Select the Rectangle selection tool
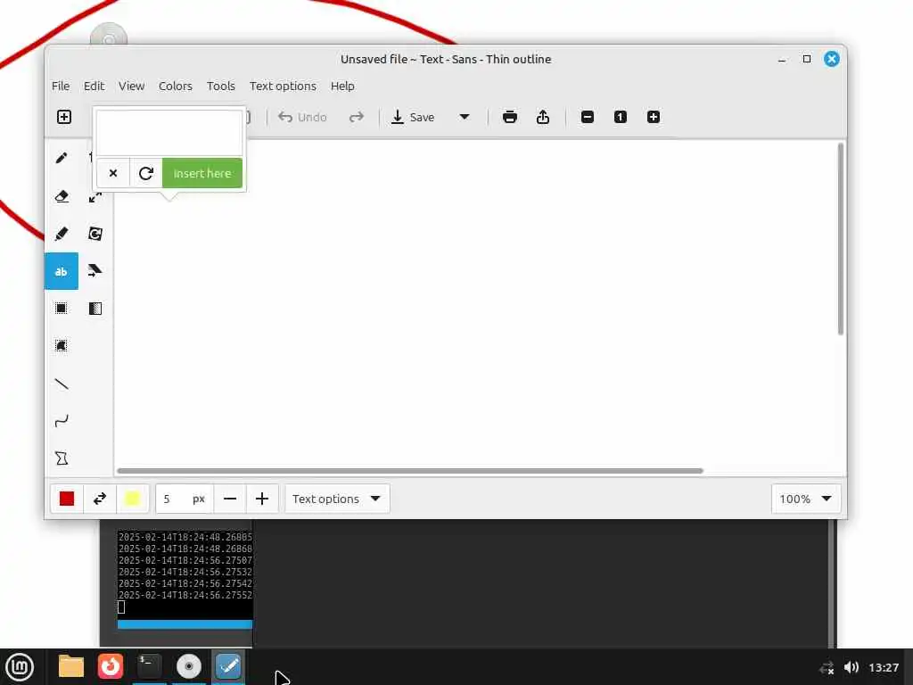 (62, 308)
